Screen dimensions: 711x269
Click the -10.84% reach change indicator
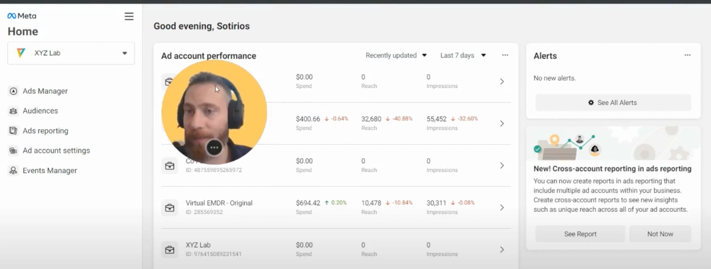[x=399, y=203]
